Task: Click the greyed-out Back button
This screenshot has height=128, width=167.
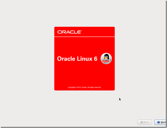Action: click(x=144, y=122)
